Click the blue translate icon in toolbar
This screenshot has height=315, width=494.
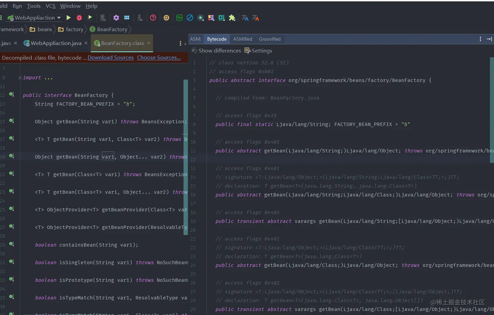[245, 18]
